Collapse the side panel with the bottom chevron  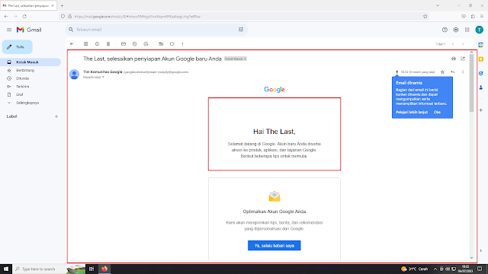[481, 250]
